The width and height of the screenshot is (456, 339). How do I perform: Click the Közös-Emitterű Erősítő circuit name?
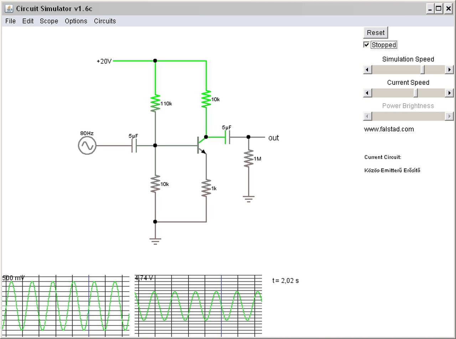coord(392,170)
